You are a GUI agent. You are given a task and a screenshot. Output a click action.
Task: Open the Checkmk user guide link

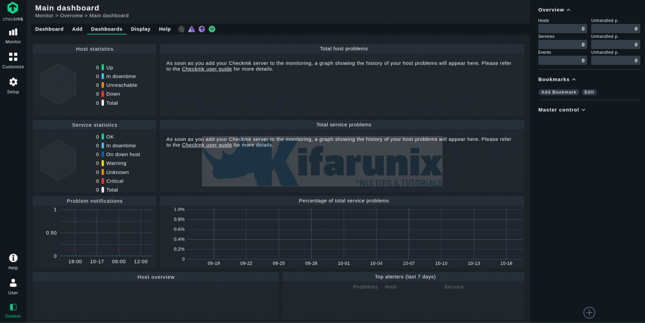click(207, 69)
